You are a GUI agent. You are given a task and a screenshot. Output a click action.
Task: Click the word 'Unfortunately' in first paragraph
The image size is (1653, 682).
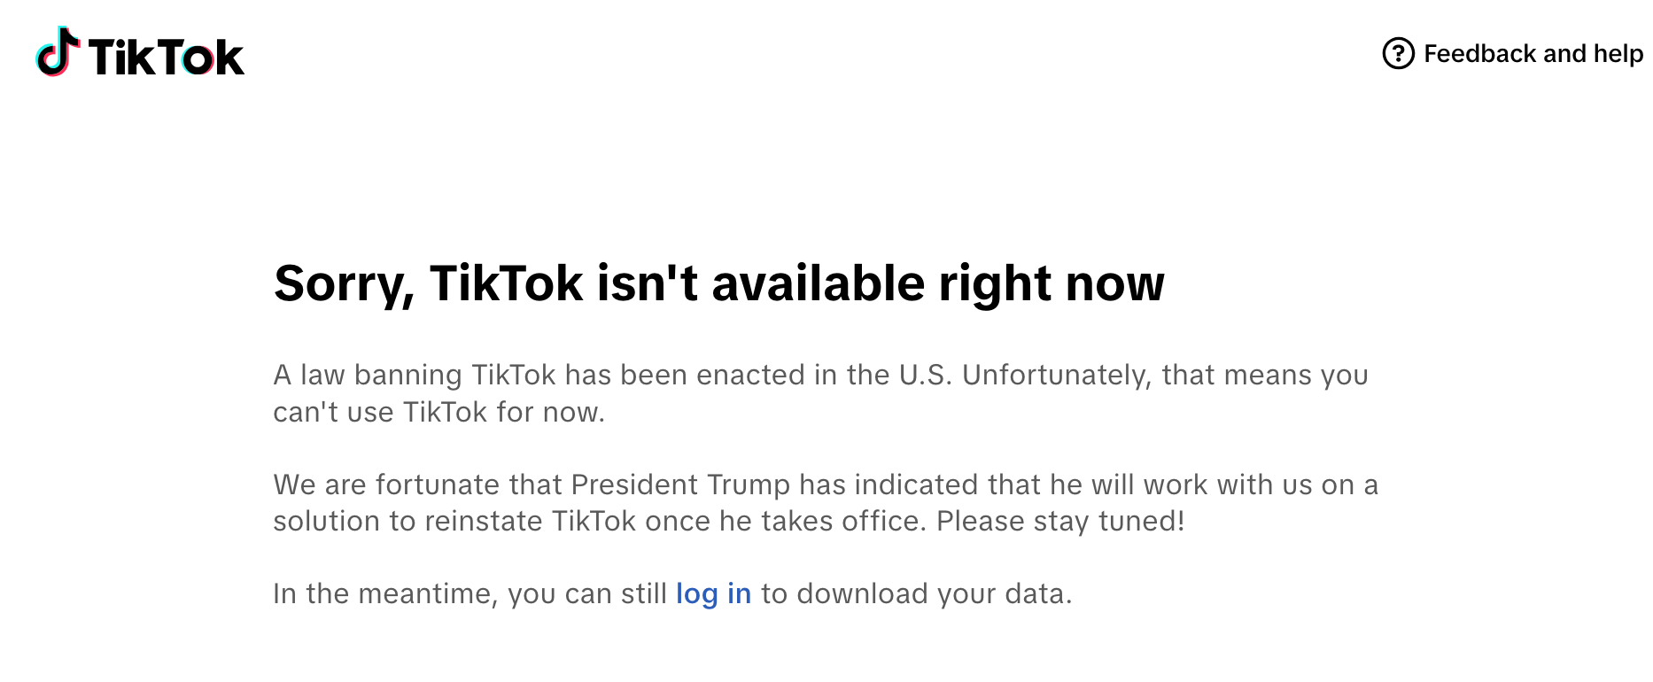click(x=1057, y=375)
